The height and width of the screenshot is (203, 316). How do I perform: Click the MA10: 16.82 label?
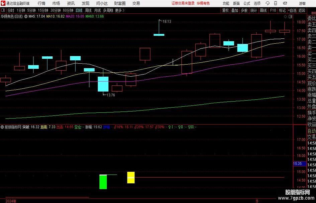click(55, 16)
